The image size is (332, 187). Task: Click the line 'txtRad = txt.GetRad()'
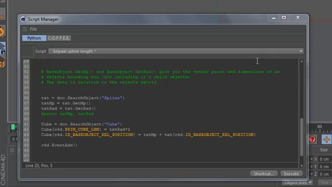68,109
